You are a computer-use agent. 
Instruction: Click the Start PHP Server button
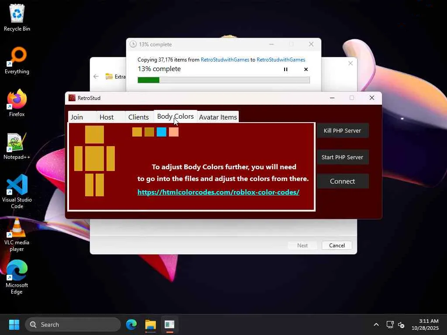[342, 157]
